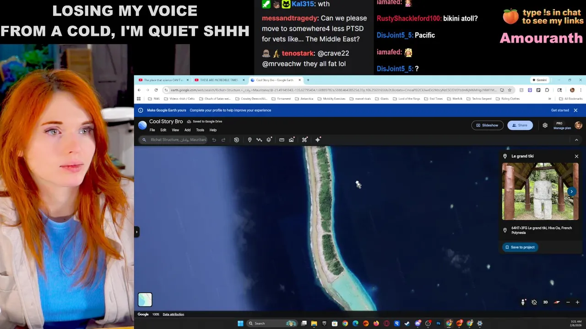Viewport: 586px width, 329px height.
Task: Dismiss the Make Google Earth yours banner
Action: point(575,110)
